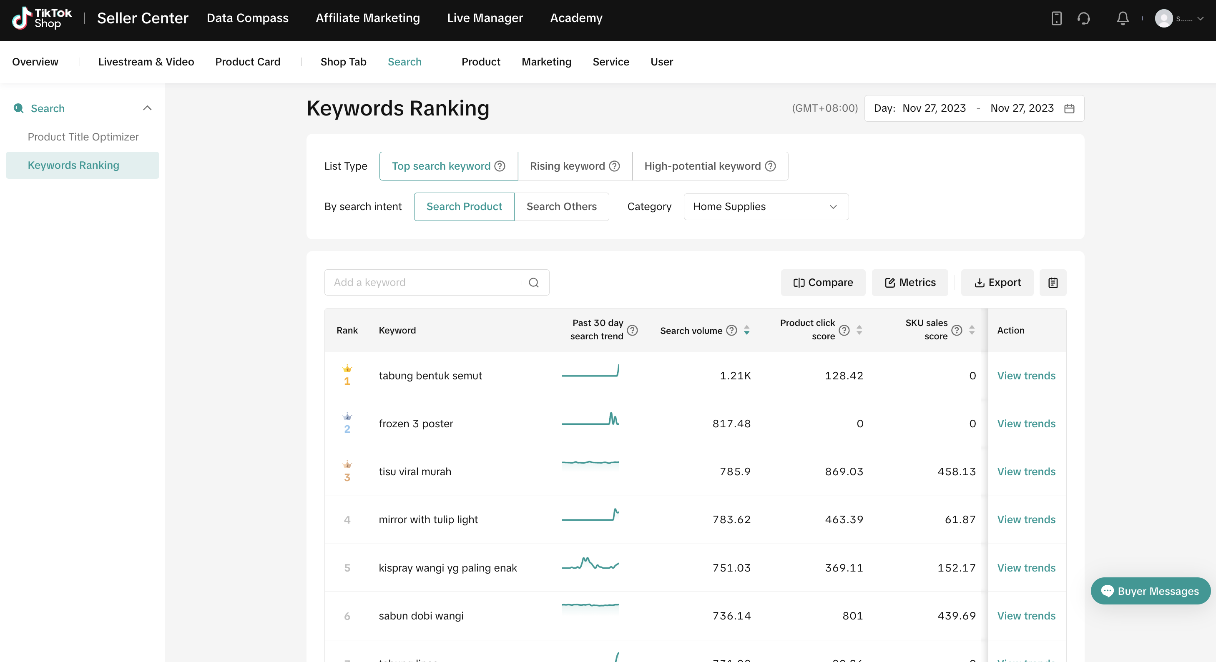Click the Metrics button
The image size is (1216, 662).
[x=909, y=283]
